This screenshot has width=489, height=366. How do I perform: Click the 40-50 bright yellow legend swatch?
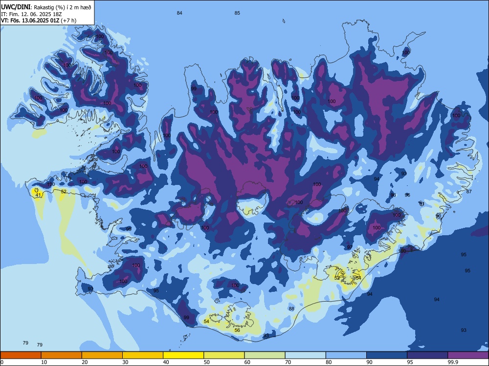[183, 355]
